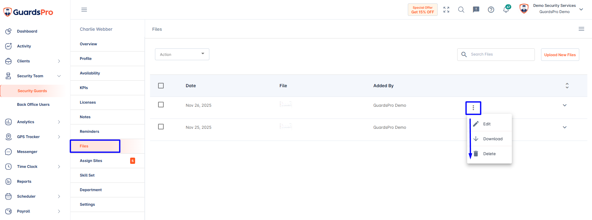Toggle the sidebar hamburger menu
Image resolution: width=592 pixels, height=220 pixels.
click(84, 10)
